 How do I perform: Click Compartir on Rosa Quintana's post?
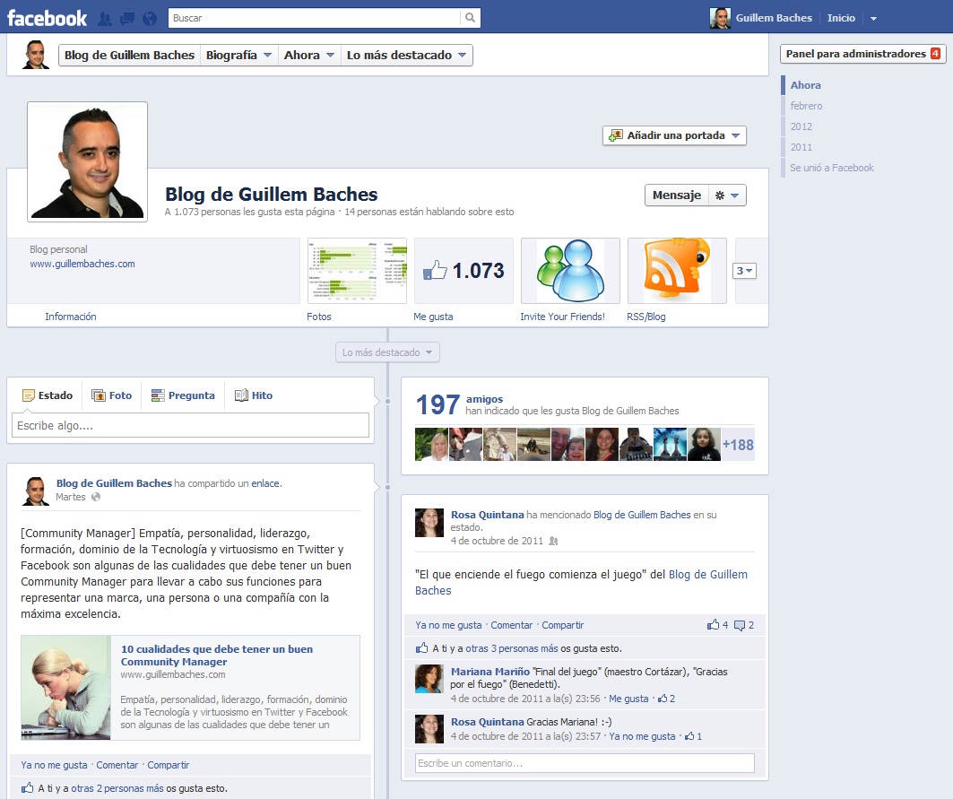(x=563, y=625)
